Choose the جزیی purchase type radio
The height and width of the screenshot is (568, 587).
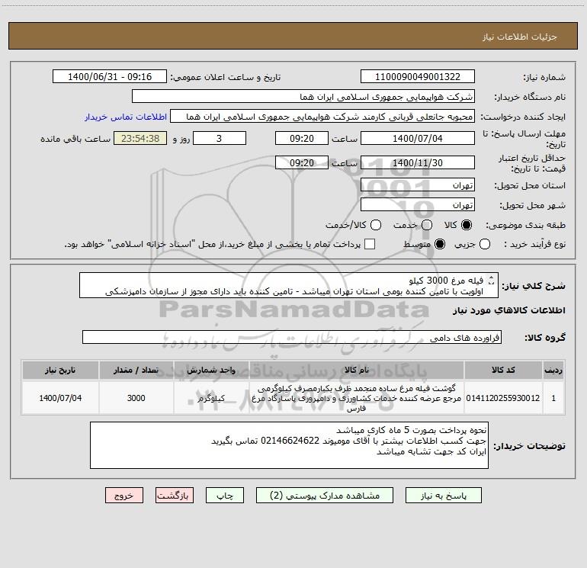point(484,245)
